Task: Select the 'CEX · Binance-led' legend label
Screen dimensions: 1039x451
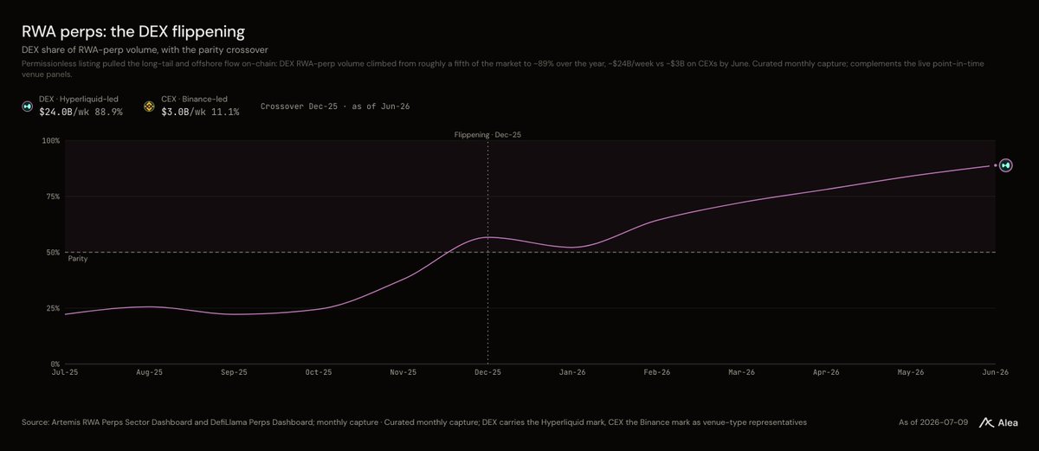Action: pyautogui.click(x=194, y=100)
